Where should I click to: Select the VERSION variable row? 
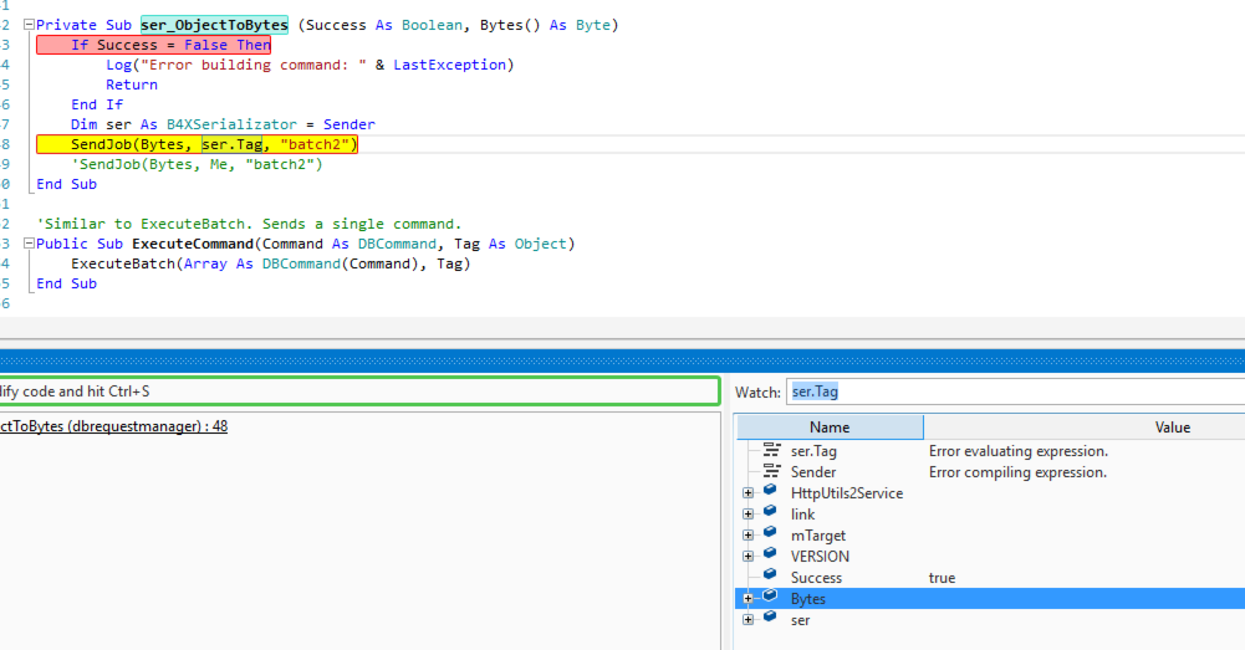[990, 557]
